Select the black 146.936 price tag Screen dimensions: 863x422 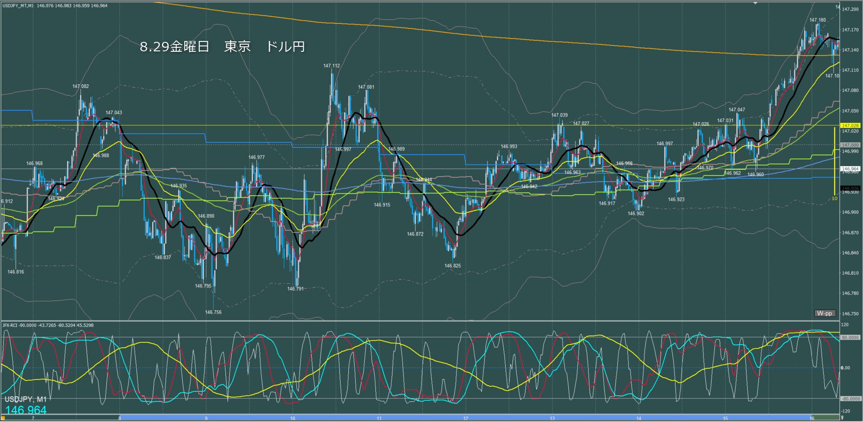(x=850, y=188)
